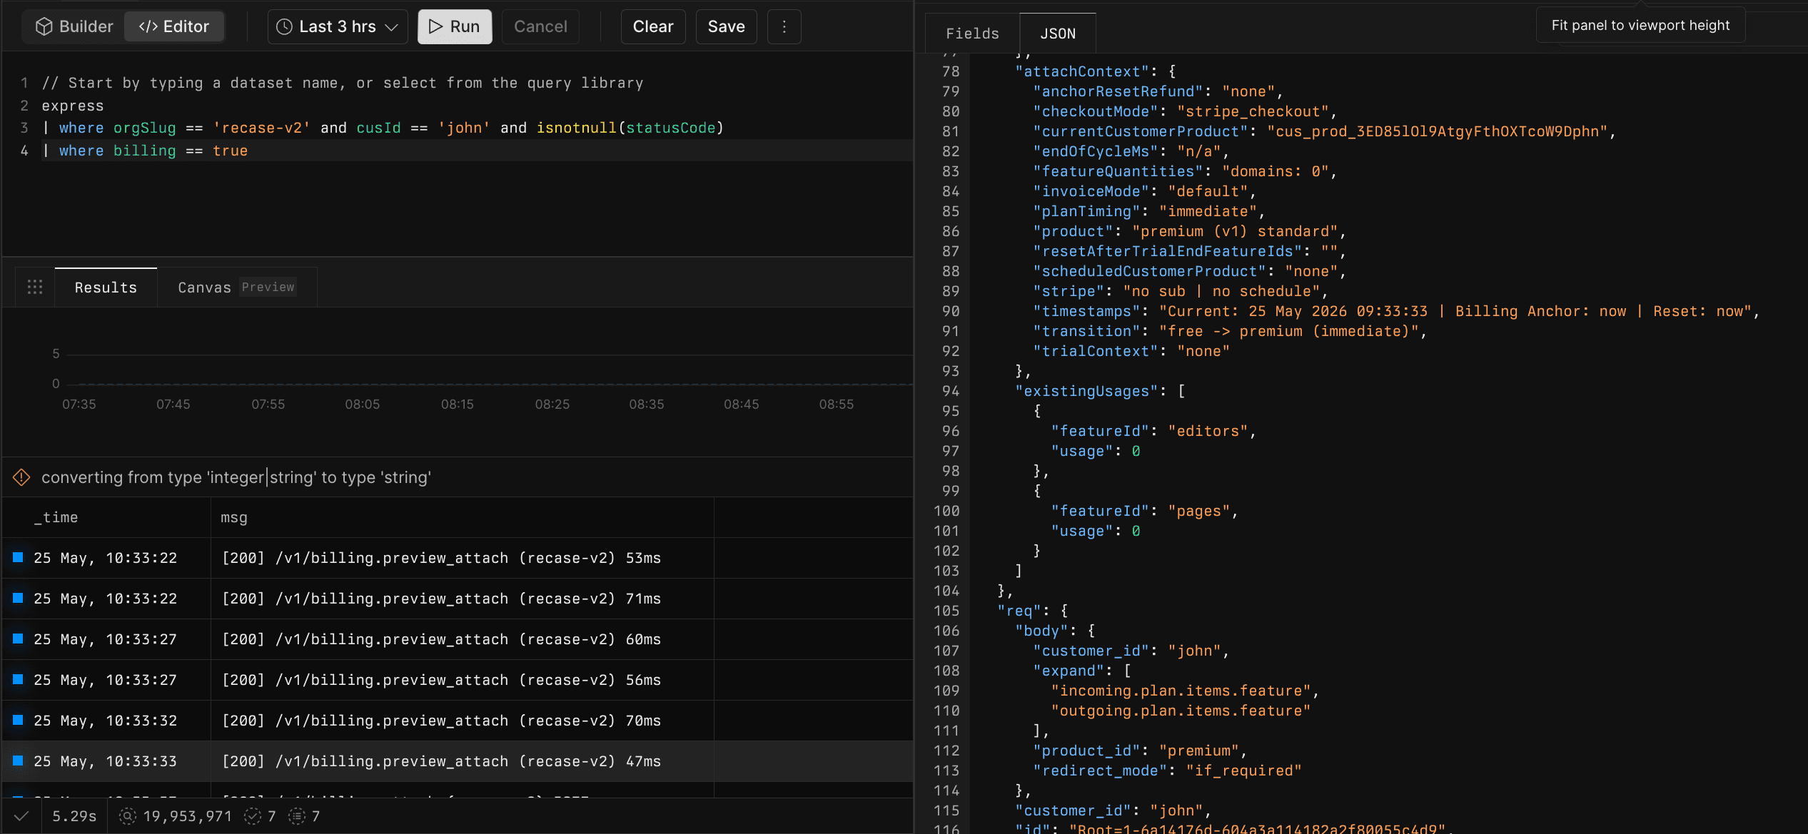The image size is (1808, 834).
Task: Click the "product_id": "premium" line
Action: click(x=1140, y=751)
